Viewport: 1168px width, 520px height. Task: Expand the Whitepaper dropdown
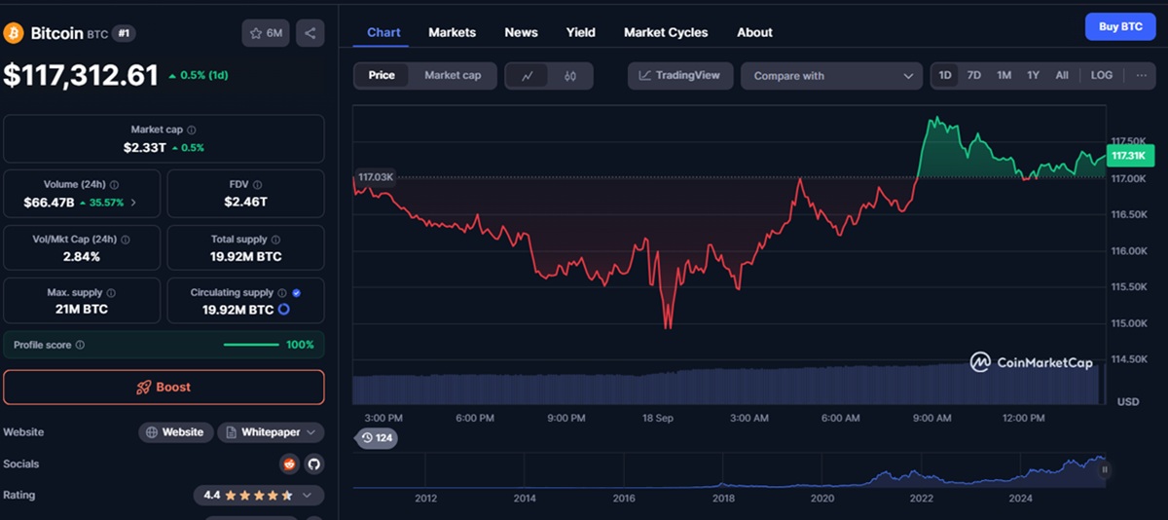(272, 432)
